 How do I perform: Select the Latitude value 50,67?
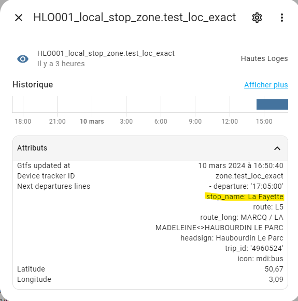click(x=274, y=269)
